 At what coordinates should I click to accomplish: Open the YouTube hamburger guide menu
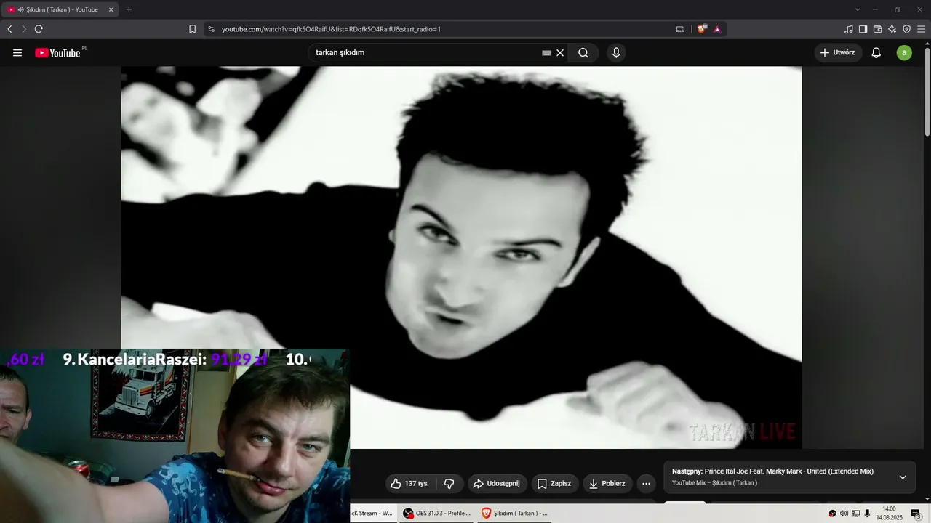pyautogui.click(x=17, y=53)
